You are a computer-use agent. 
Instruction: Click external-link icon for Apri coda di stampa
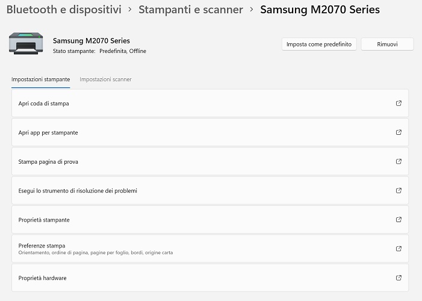point(399,104)
